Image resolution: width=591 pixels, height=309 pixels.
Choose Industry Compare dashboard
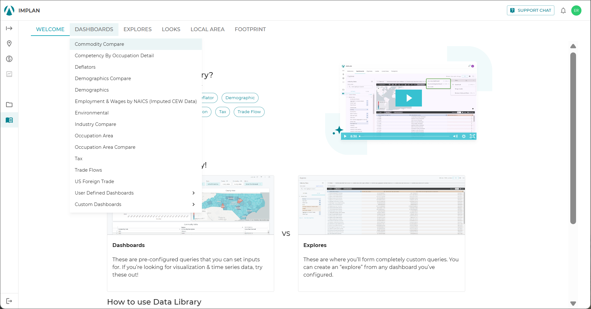click(x=136, y=124)
